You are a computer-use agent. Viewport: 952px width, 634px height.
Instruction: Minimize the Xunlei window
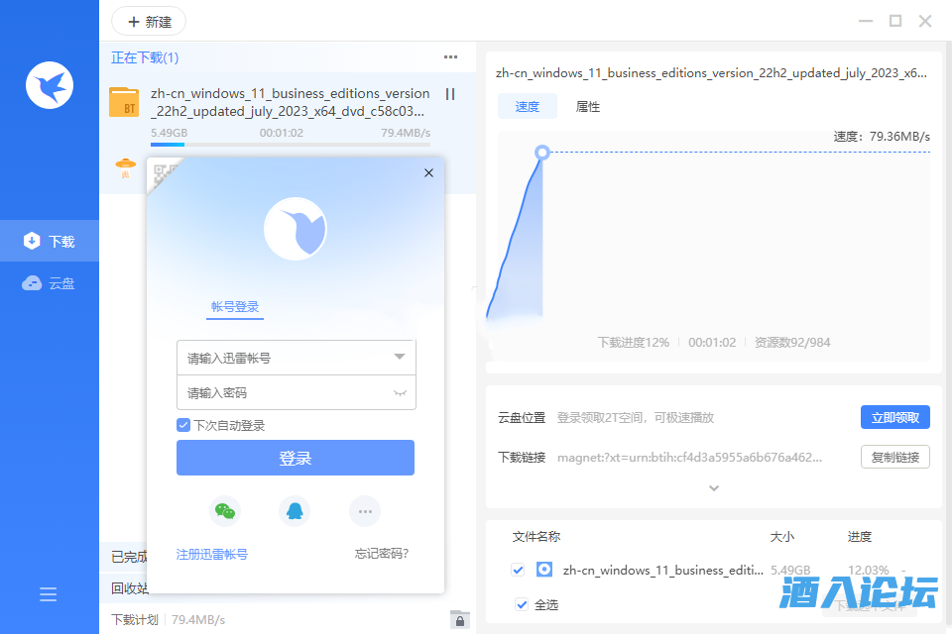[866, 21]
